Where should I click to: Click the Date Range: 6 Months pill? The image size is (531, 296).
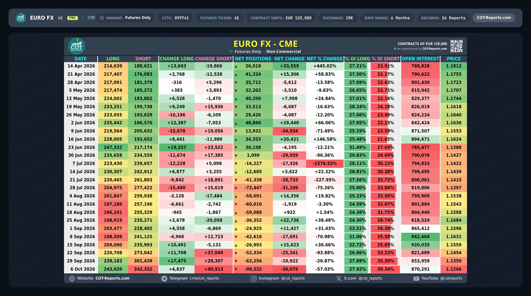[387, 18]
